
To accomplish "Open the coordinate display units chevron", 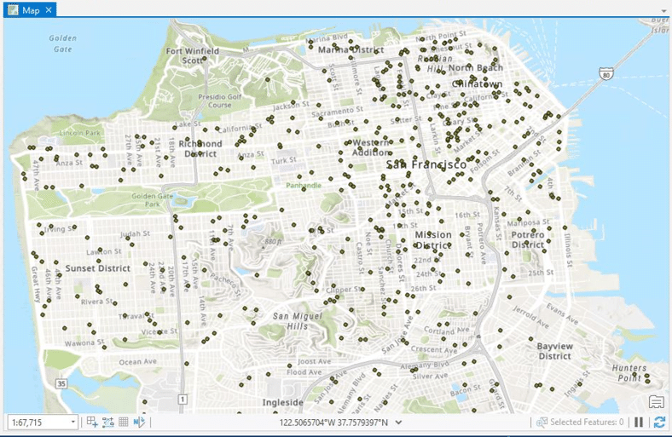I will [x=398, y=423].
